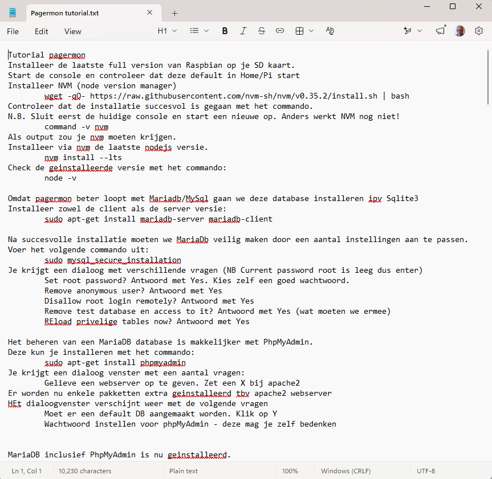Viewport: 492px width, 479px height.
Task: Minimize the Notepad window
Action: pos(427,6)
